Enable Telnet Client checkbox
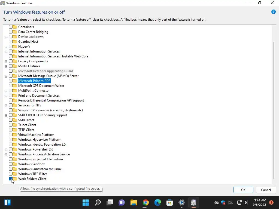Viewport: 279px width, 209px height. tap(11, 125)
